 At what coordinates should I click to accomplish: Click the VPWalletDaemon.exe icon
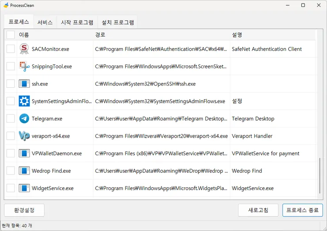tap(24, 153)
